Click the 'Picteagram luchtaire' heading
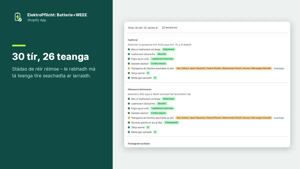This screenshot has width=300, height=169. [x=139, y=144]
